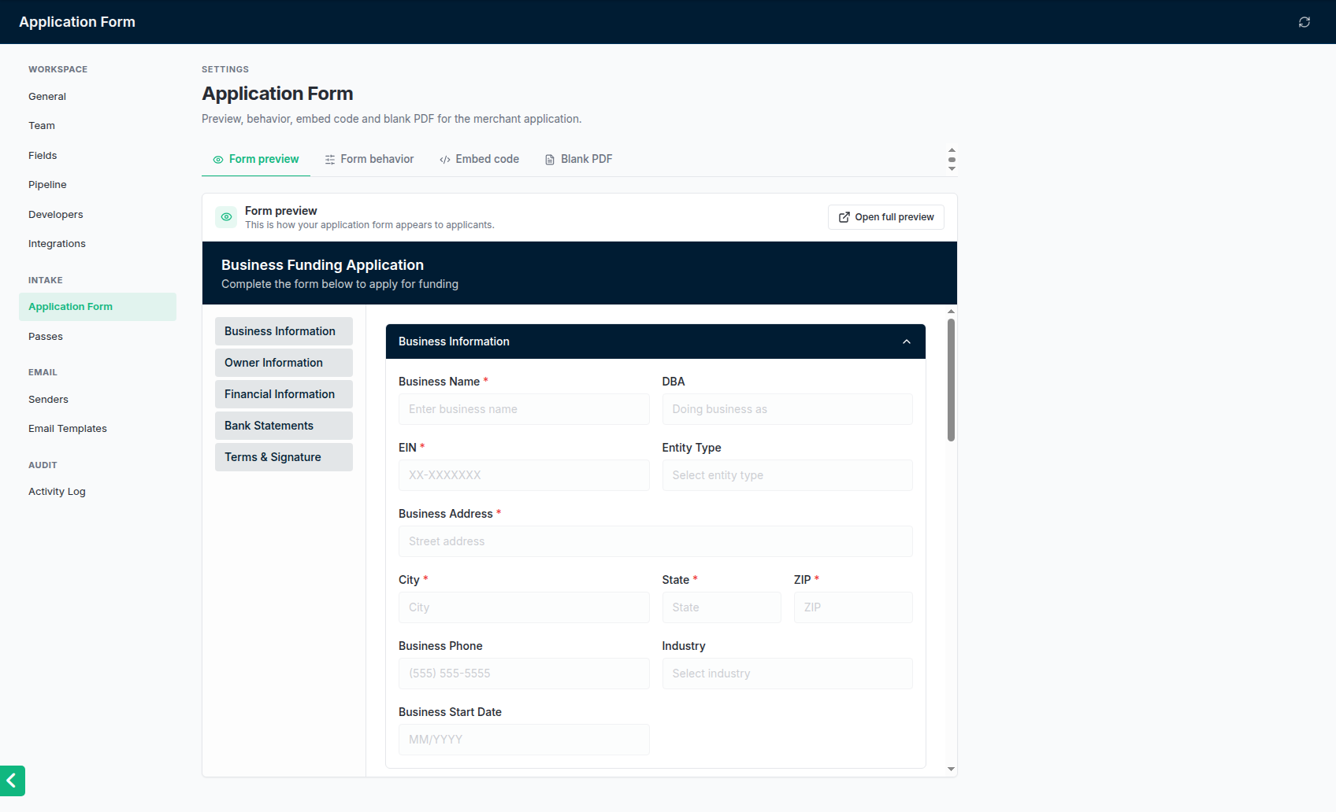The image size is (1336, 812).
Task: Click the scroll down arrow of form preview
Action: 952,770
